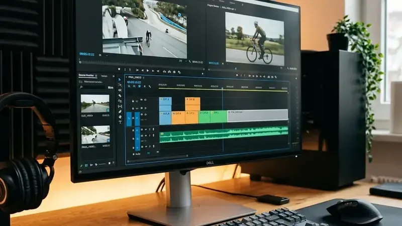Toggle timeline Snap magnet icon
The width and height of the screenshot is (402, 226).
pyautogui.click(x=134, y=86)
